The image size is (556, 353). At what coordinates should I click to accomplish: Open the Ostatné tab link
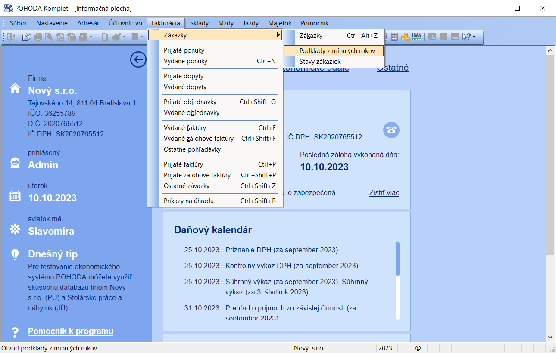[392, 68]
